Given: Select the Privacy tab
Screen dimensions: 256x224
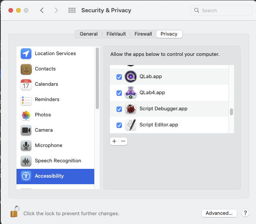Looking at the screenshot, I should tap(169, 34).
